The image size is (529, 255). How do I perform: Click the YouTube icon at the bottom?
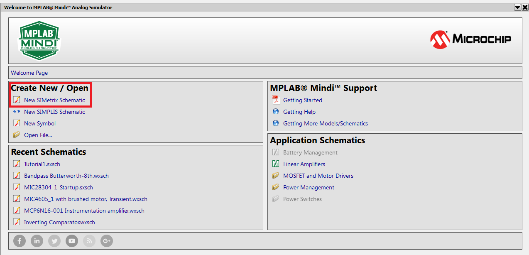pyautogui.click(x=71, y=241)
